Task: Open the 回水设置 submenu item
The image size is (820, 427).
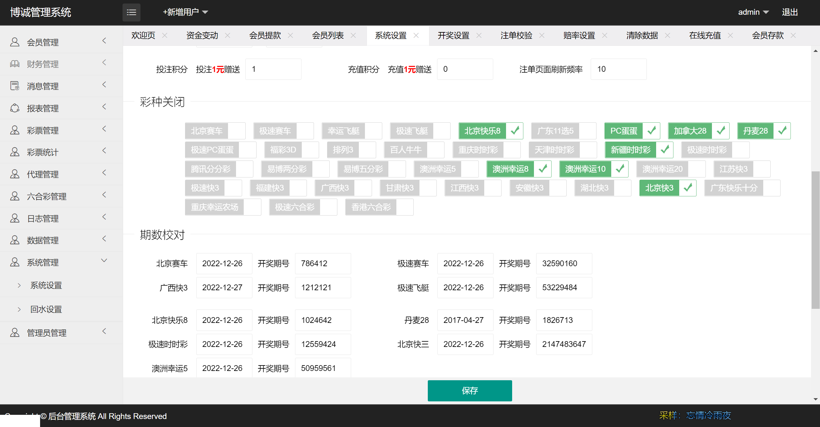Action: [46, 309]
